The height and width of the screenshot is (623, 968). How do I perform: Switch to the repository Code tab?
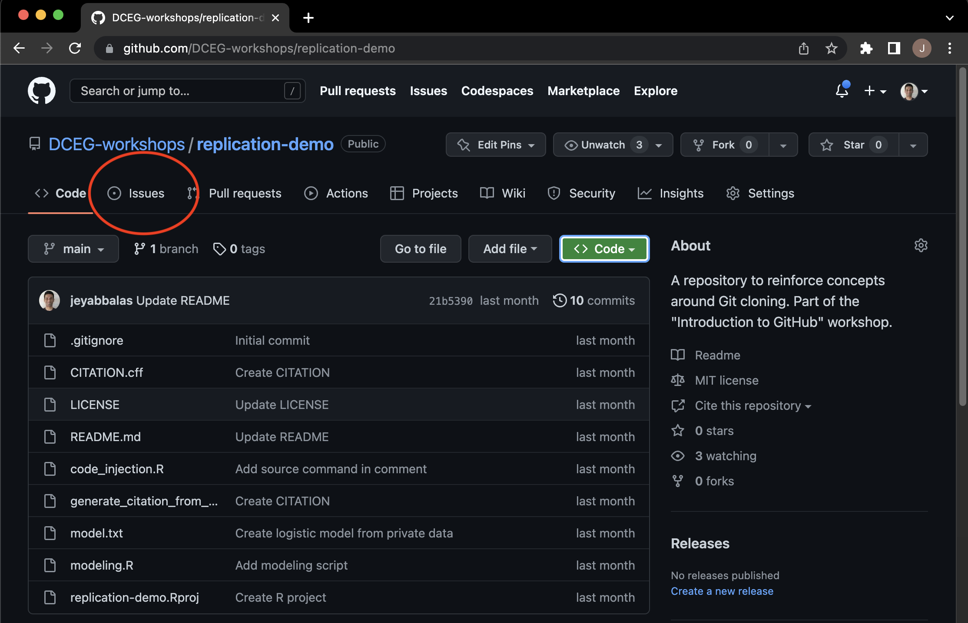[x=60, y=193]
